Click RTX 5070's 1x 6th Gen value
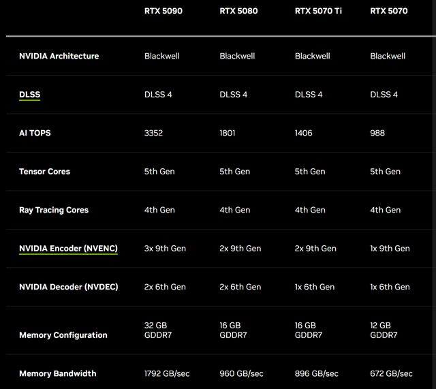 (390, 287)
